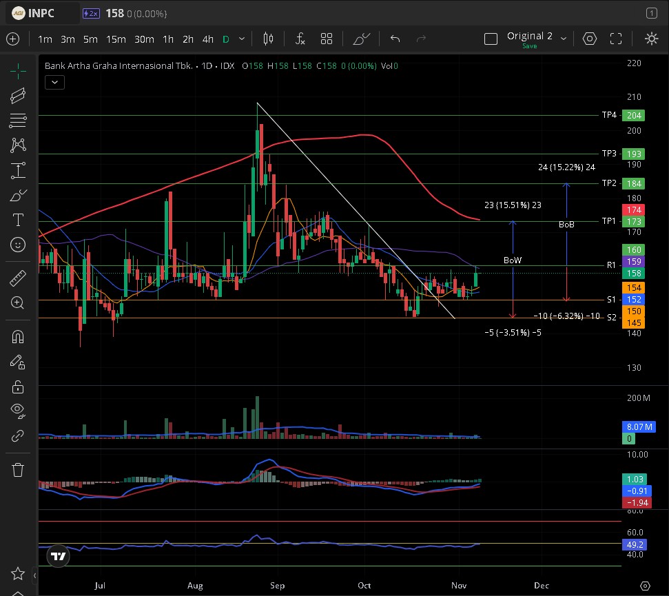Select the crosshair cursor tool
The width and height of the screenshot is (669, 596).
coord(18,70)
